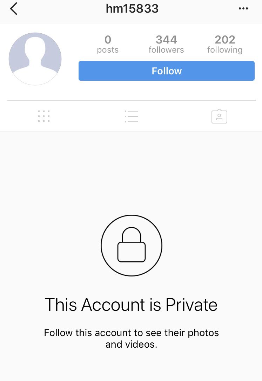Switch to the grid view icon

(x=44, y=116)
